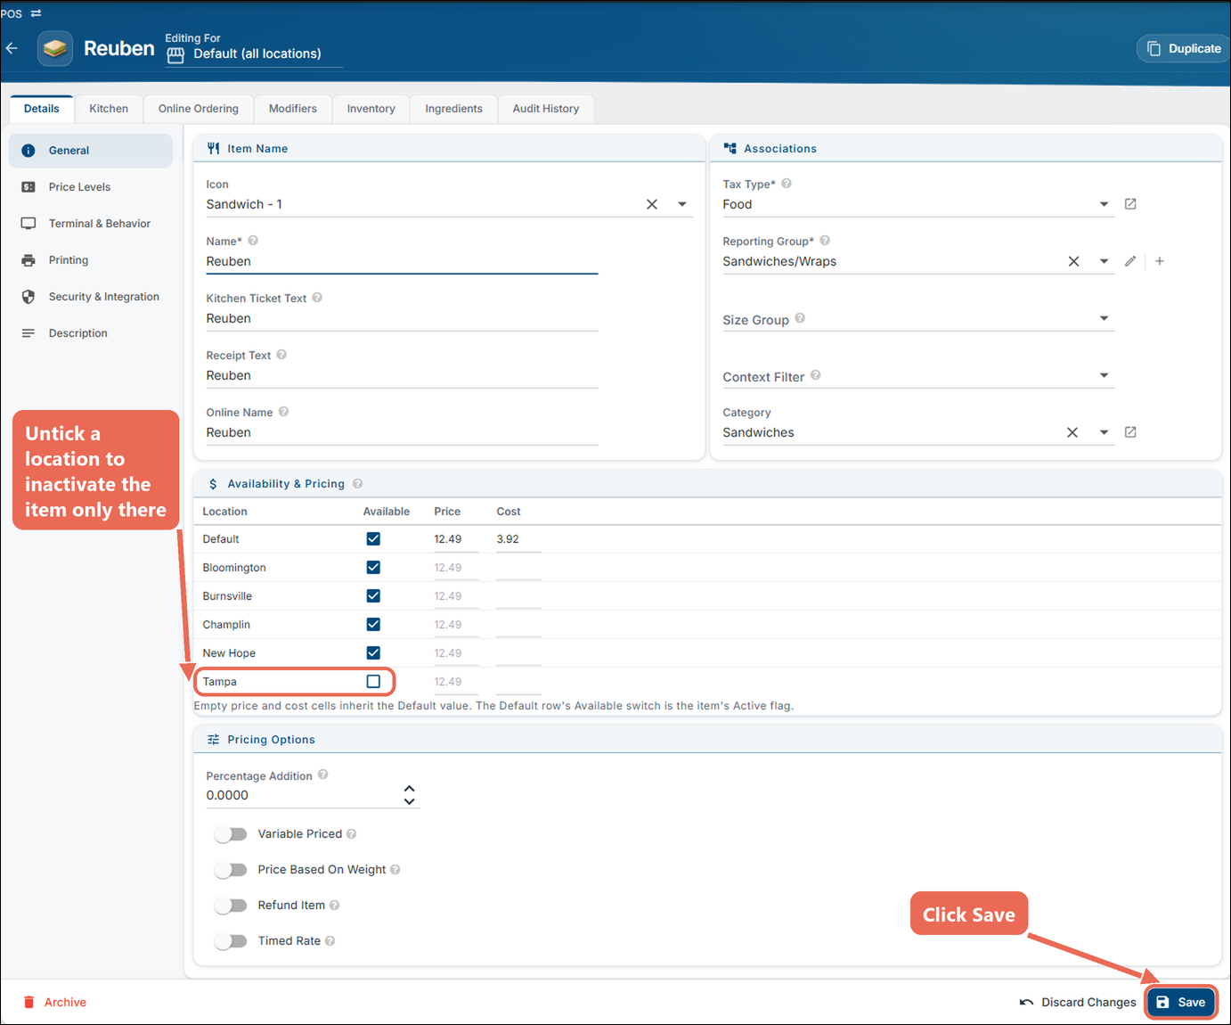Open the Sandwiches category in external editor
Image resolution: width=1231 pixels, height=1025 pixels.
click(1130, 432)
